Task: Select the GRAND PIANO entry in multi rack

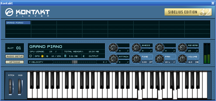Action: (18, 23)
